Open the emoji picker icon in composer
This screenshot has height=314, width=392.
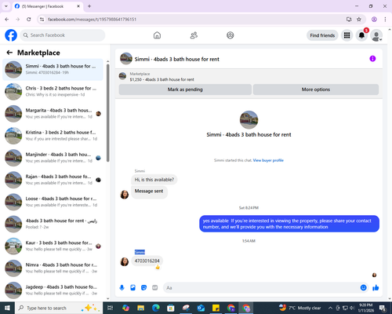coord(363,288)
